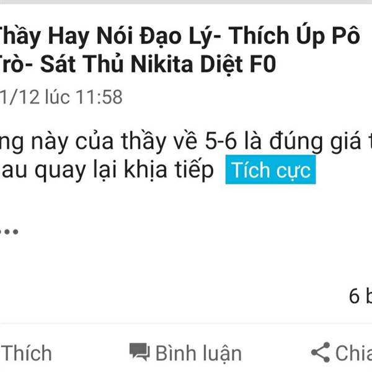Screen dimensions: 372x372
Task: Click the word Nikita in the name
Action: point(162,64)
